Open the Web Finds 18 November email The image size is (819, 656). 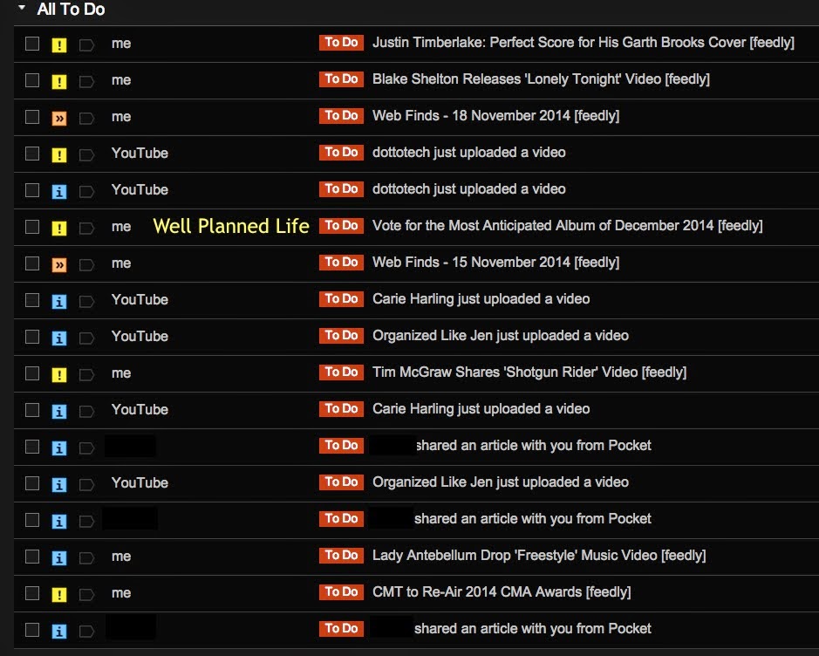[x=495, y=116]
